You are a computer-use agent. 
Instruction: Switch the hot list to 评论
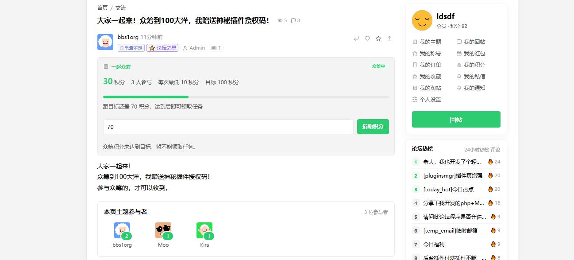coord(496,150)
